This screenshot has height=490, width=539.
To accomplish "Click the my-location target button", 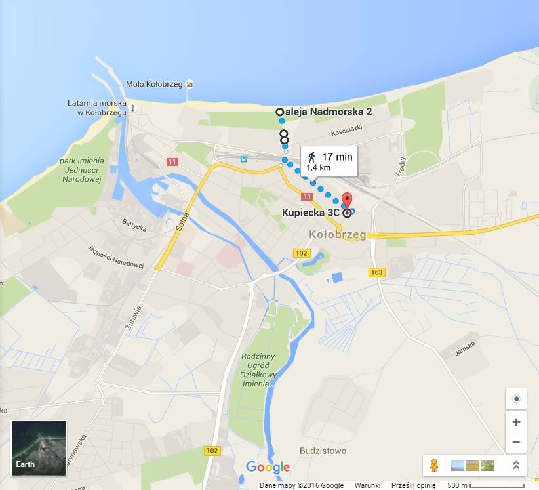I will (x=516, y=399).
